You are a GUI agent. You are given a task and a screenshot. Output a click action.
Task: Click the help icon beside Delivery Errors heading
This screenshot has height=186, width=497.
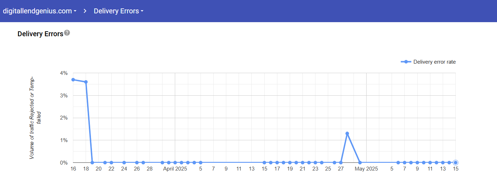pyautogui.click(x=67, y=33)
